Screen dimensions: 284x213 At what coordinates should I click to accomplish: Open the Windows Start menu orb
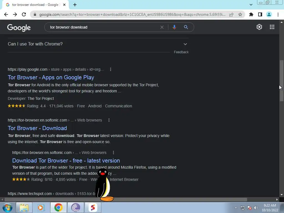7,207
